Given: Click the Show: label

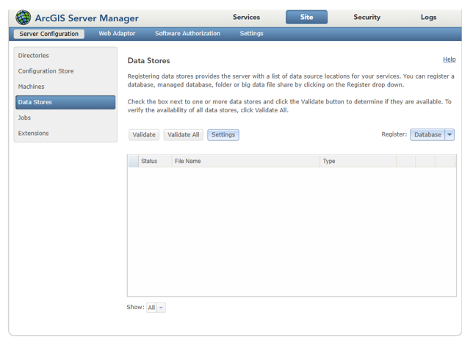Looking at the screenshot, I should point(136,307).
